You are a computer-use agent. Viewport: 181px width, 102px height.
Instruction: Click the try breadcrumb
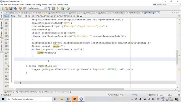[x=40, y=92]
